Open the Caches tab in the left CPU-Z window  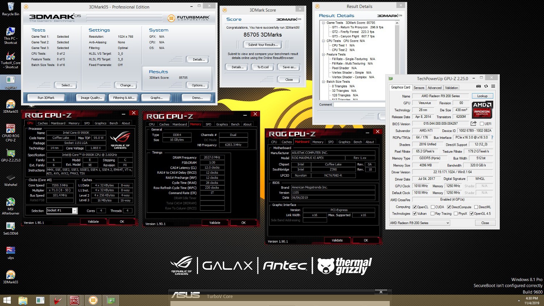[43, 123]
